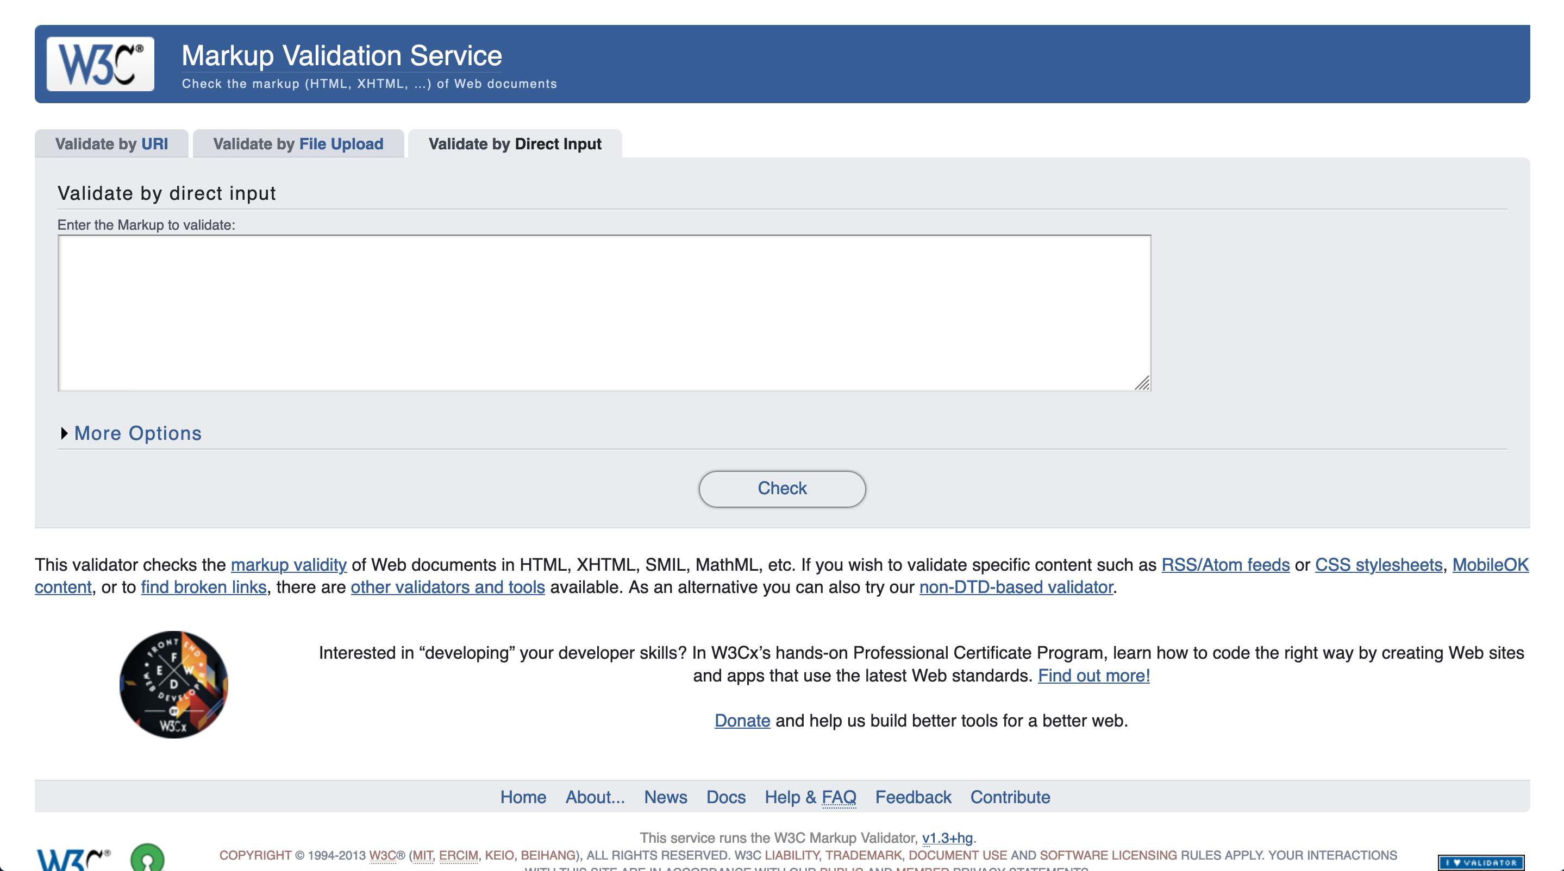Open the MobileOK content link
The width and height of the screenshot is (1564, 871).
point(1490,565)
